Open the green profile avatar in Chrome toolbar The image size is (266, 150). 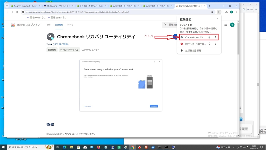pos(231,12)
